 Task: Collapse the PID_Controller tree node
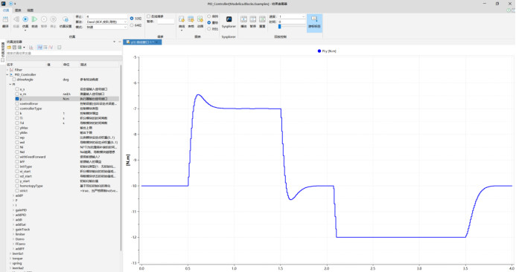pos(7,74)
